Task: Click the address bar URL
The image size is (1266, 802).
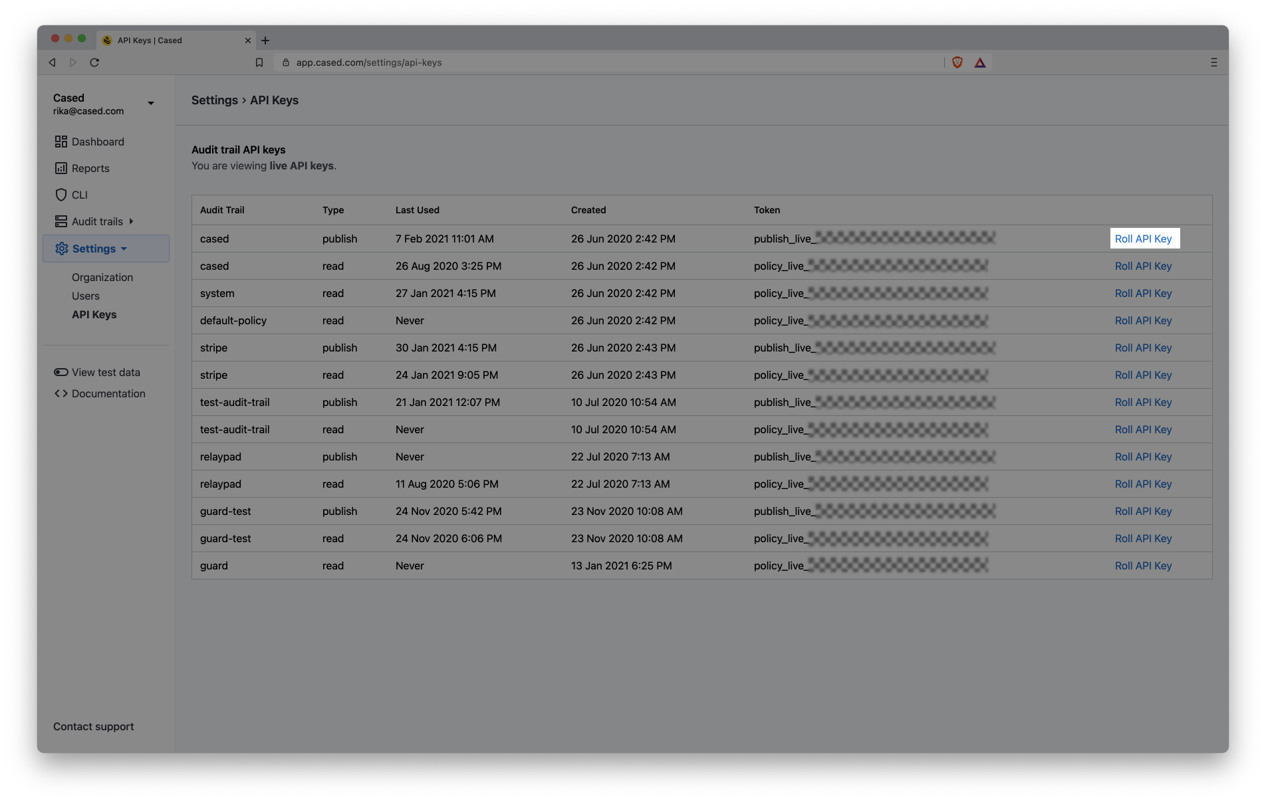Action: [369, 62]
